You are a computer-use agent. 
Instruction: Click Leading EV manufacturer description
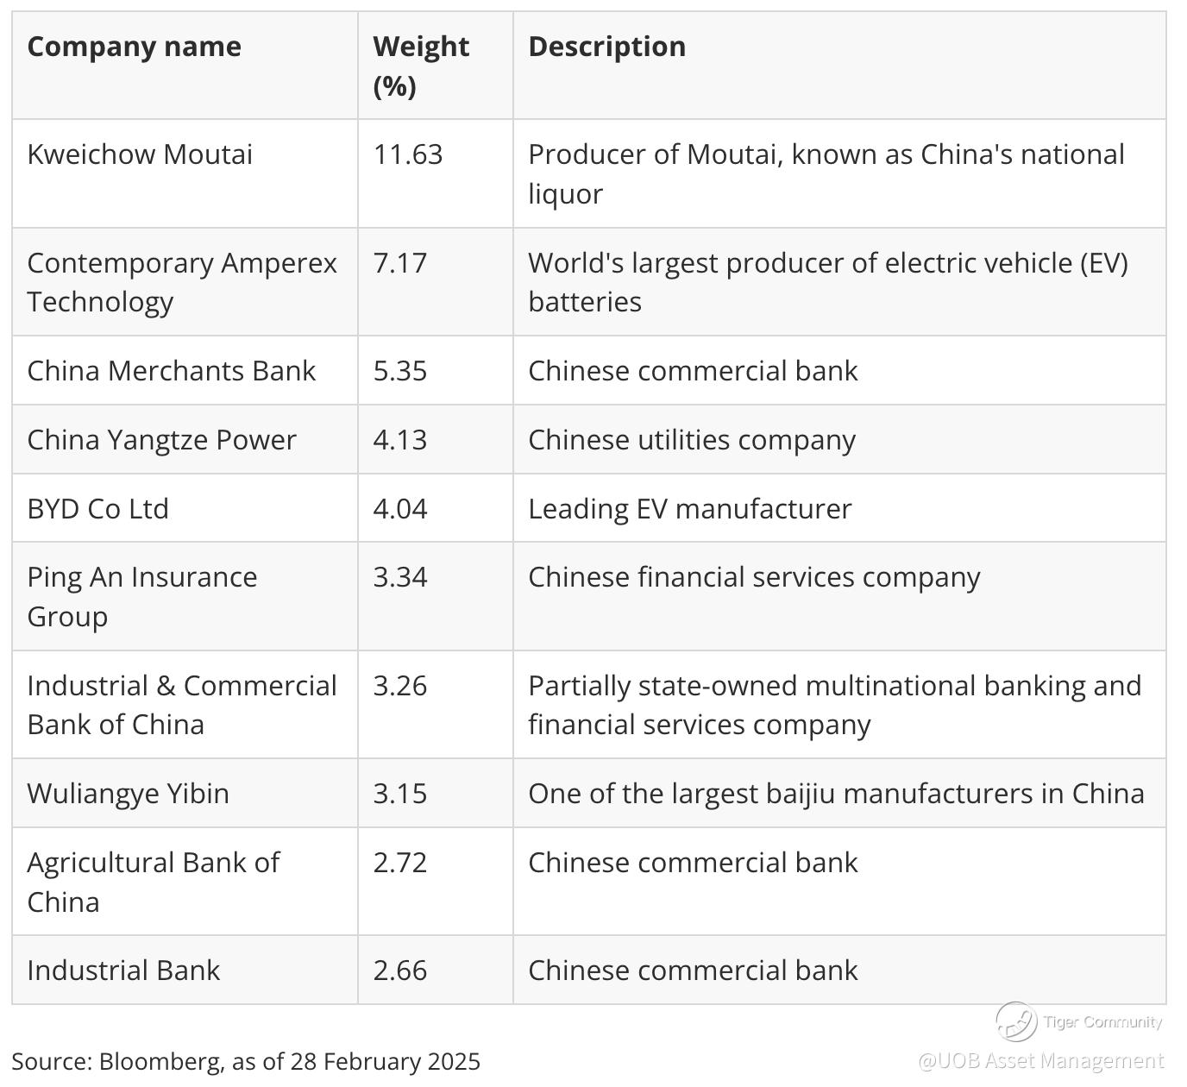pos(689,509)
